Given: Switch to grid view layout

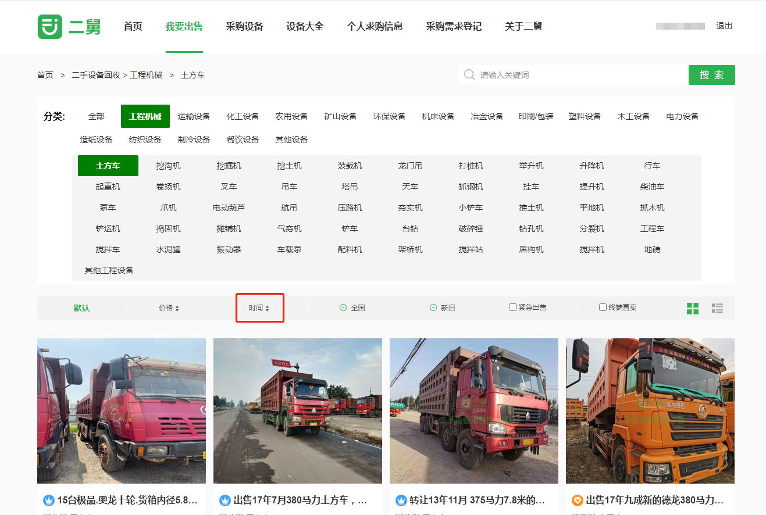Looking at the screenshot, I should (x=693, y=308).
